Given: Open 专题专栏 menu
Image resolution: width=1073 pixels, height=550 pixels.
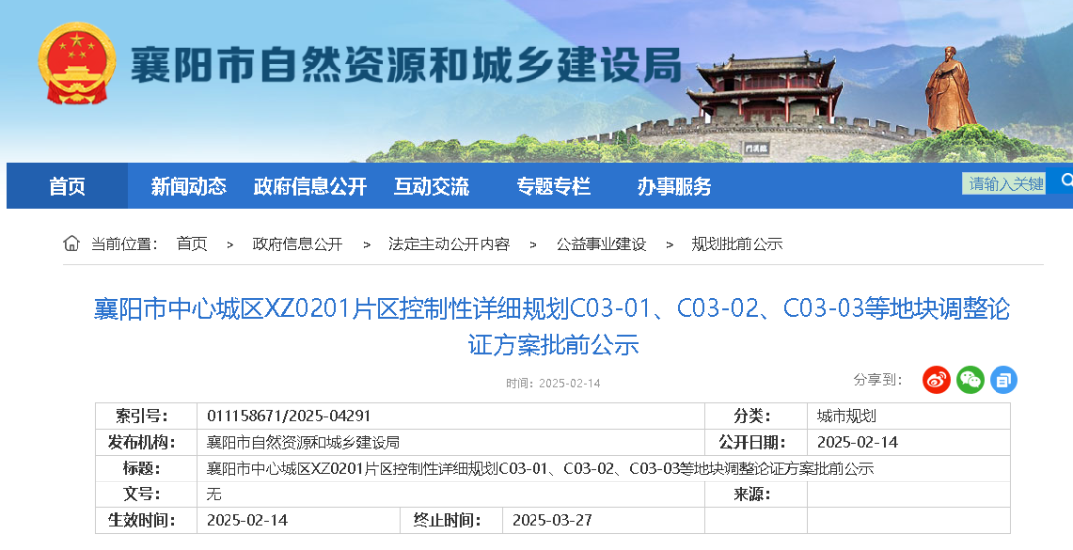Looking at the screenshot, I should [553, 186].
